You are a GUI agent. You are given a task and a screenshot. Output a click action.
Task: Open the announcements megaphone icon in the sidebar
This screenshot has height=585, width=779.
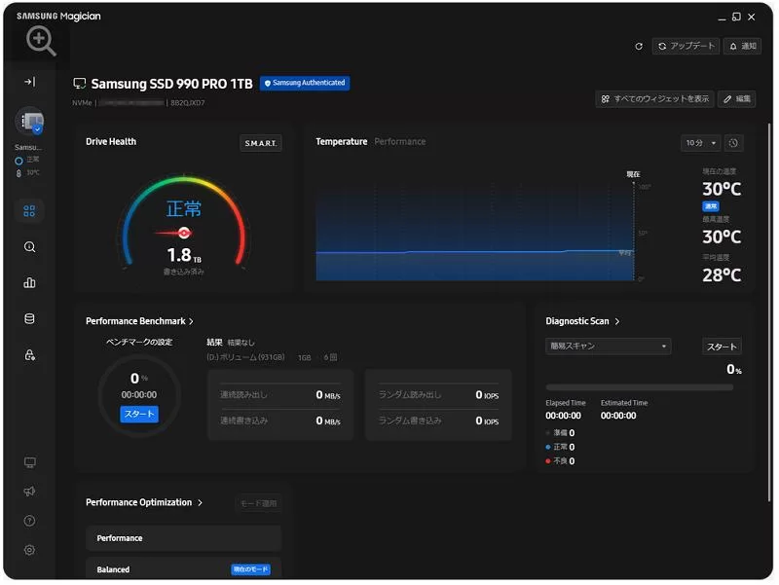point(29,492)
